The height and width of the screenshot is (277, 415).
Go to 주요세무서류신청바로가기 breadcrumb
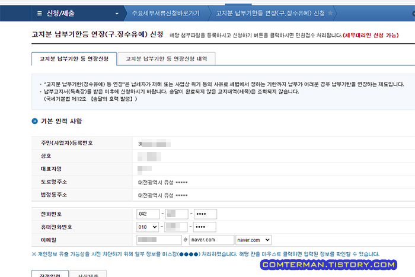[x=165, y=13]
